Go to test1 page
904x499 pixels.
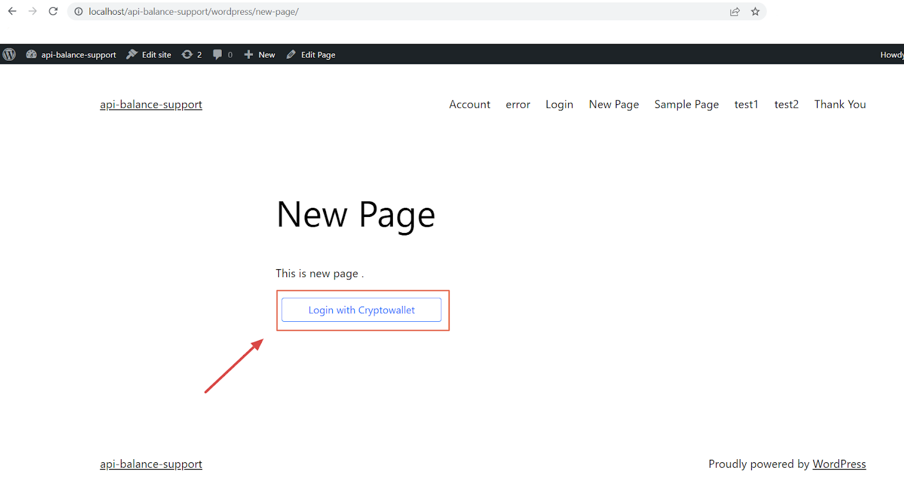coord(746,104)
